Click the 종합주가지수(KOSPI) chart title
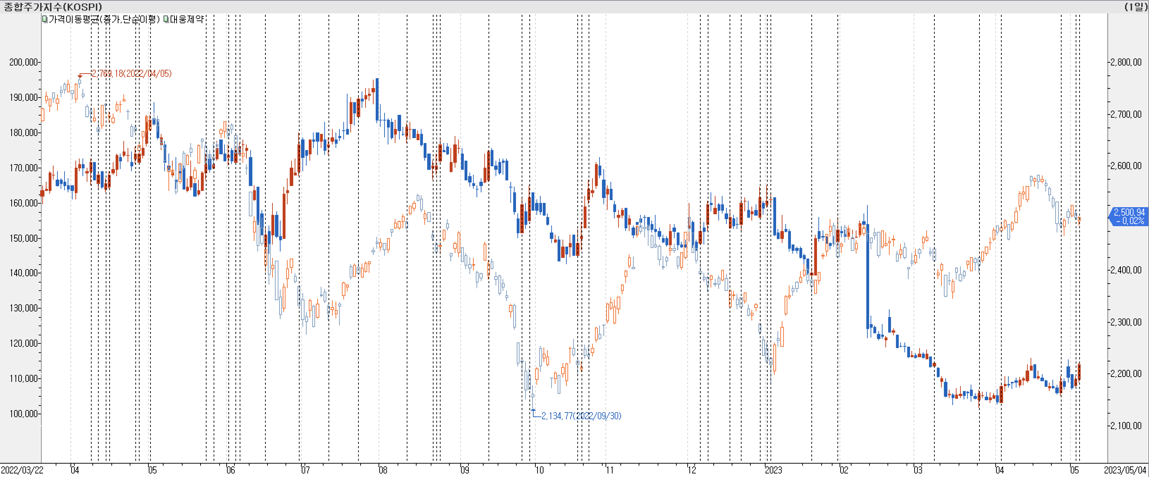This screenshot has height=477, width=1149. [x=53, y=7]
